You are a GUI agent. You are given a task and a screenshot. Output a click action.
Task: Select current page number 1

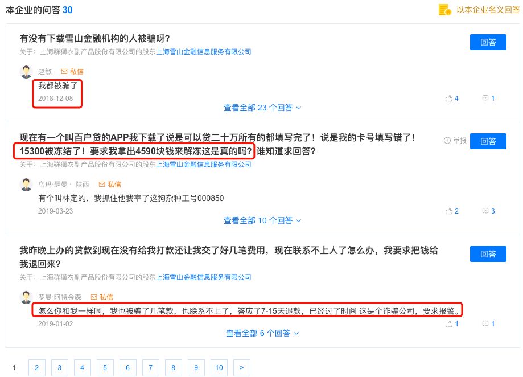click(x=14, y=368)
